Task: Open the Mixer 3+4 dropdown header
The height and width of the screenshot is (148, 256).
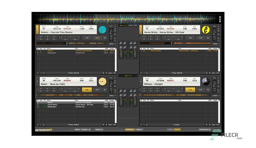Action: click(128, 76)
